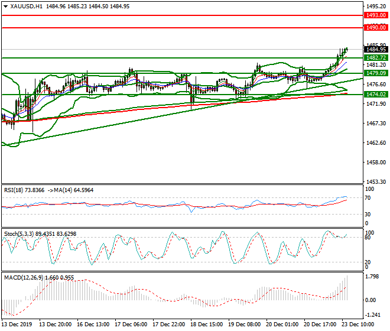
Task: Click the 1481.20 price scale value
Action: click(376, 65)
